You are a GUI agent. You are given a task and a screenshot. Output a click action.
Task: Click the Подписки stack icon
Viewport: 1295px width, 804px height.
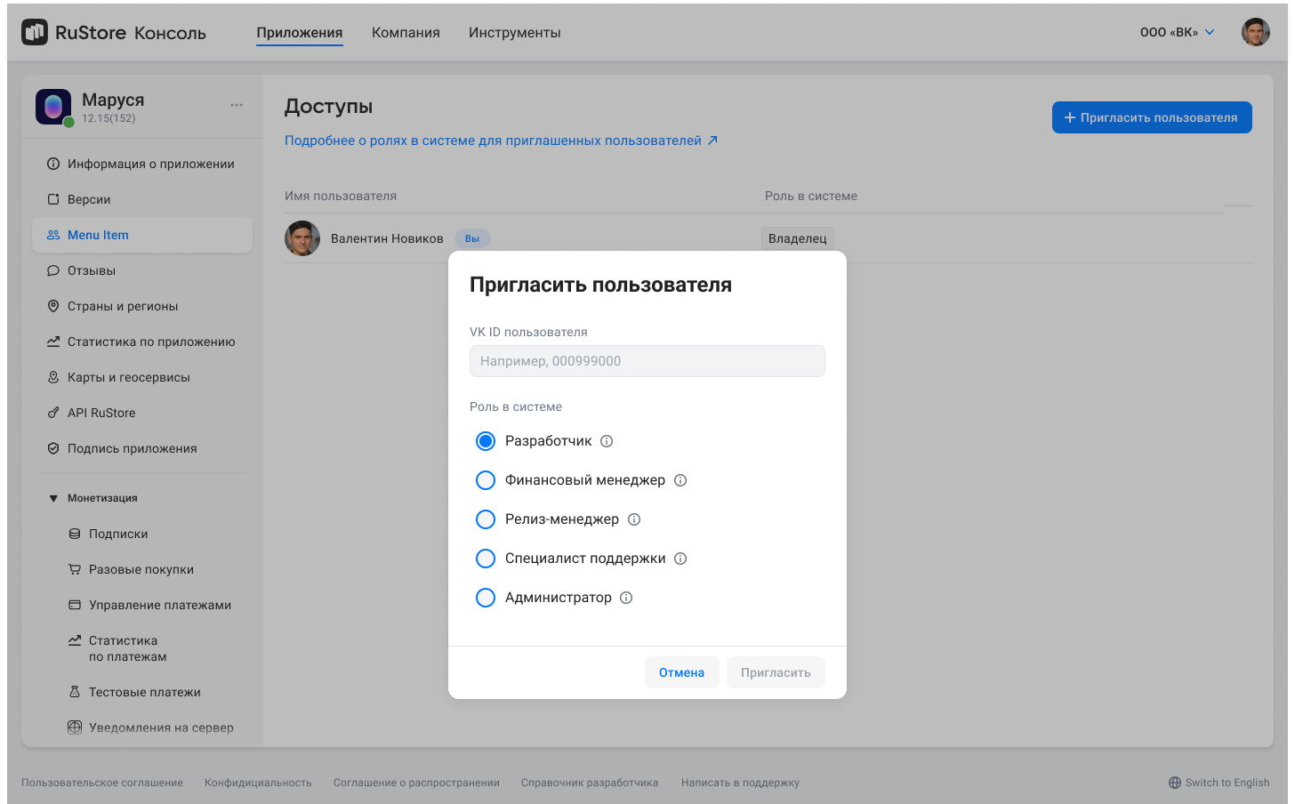click(x=75, y=534)
